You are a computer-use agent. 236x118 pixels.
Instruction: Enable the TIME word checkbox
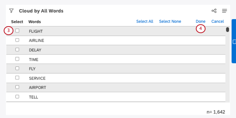(x=17, y=59)
